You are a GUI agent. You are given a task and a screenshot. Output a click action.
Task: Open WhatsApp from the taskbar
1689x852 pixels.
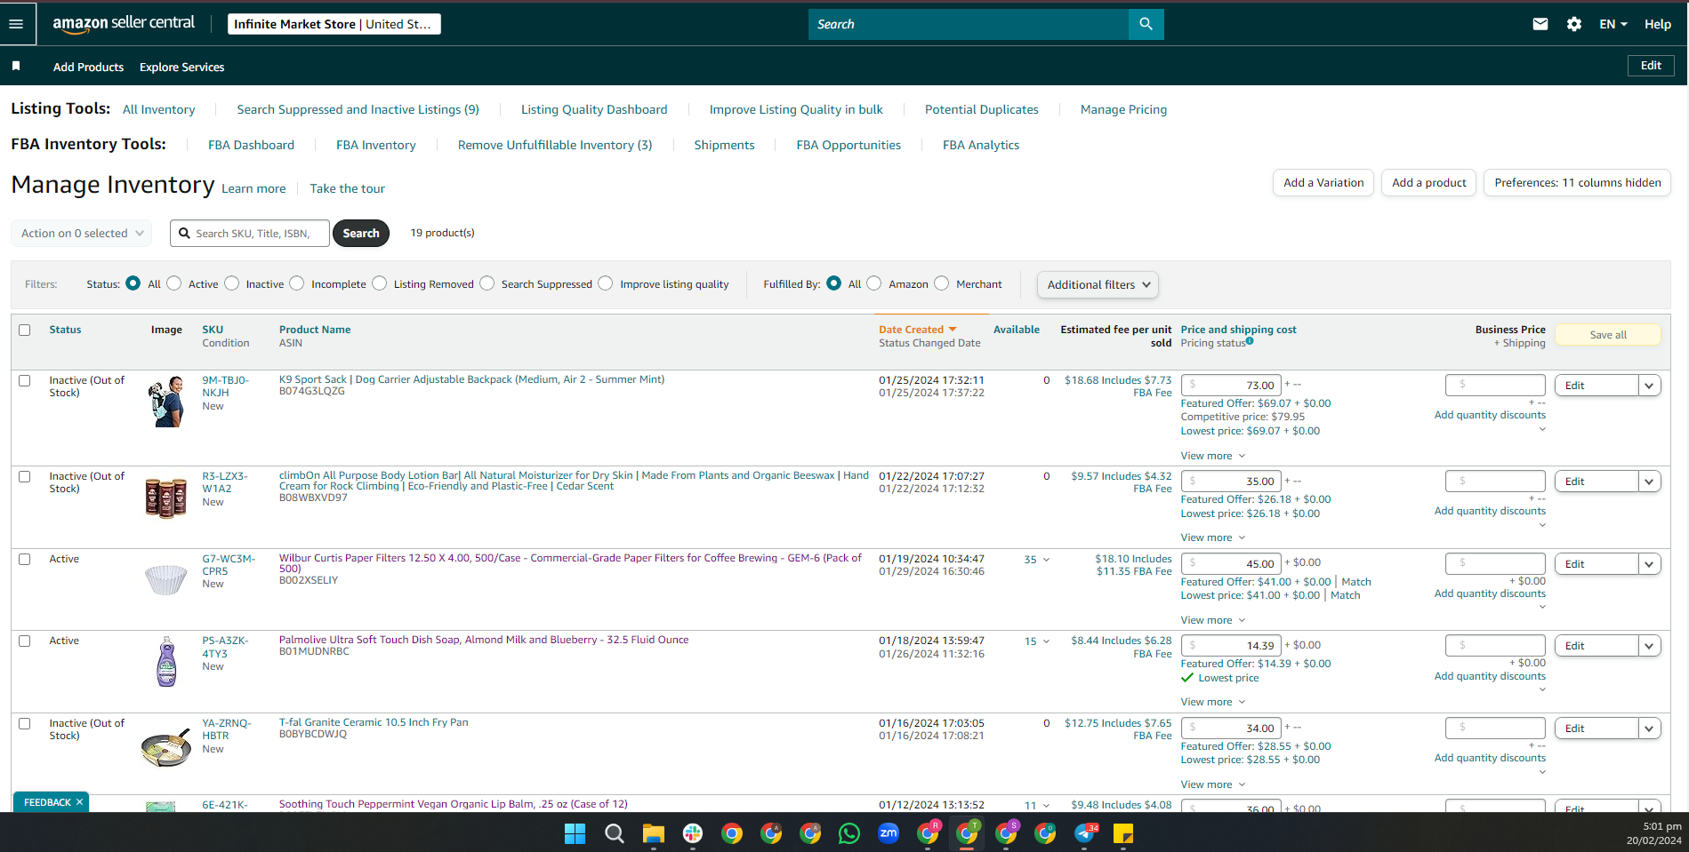(x=849, y=833)
